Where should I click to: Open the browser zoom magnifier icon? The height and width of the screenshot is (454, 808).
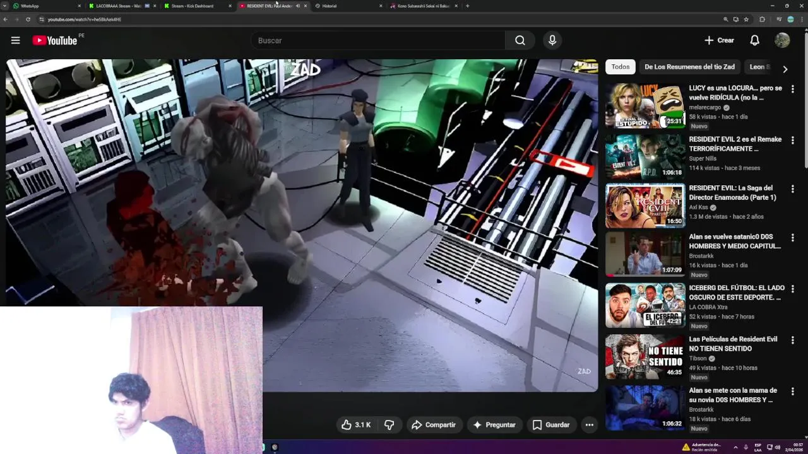point(725,20)
